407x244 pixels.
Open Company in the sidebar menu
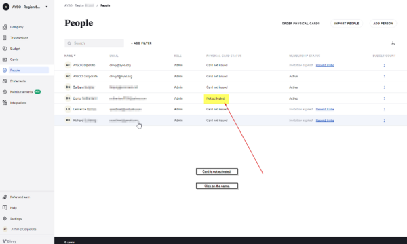tap(16, 27)
